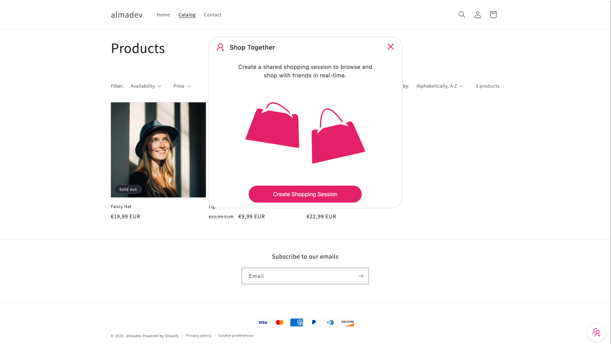Open the account login icon
This screenshot has width=611, height=344.
point(477,15)
